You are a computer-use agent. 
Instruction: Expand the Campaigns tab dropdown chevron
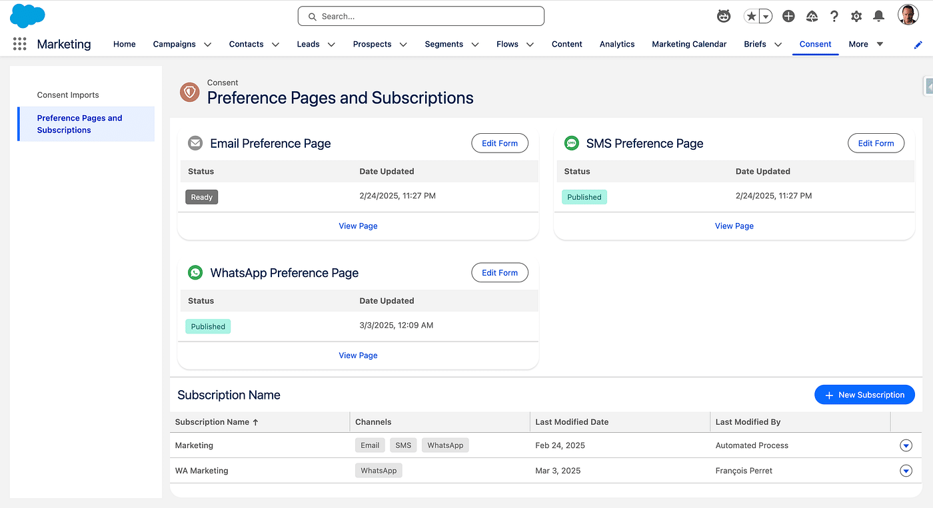coord(207,45)
